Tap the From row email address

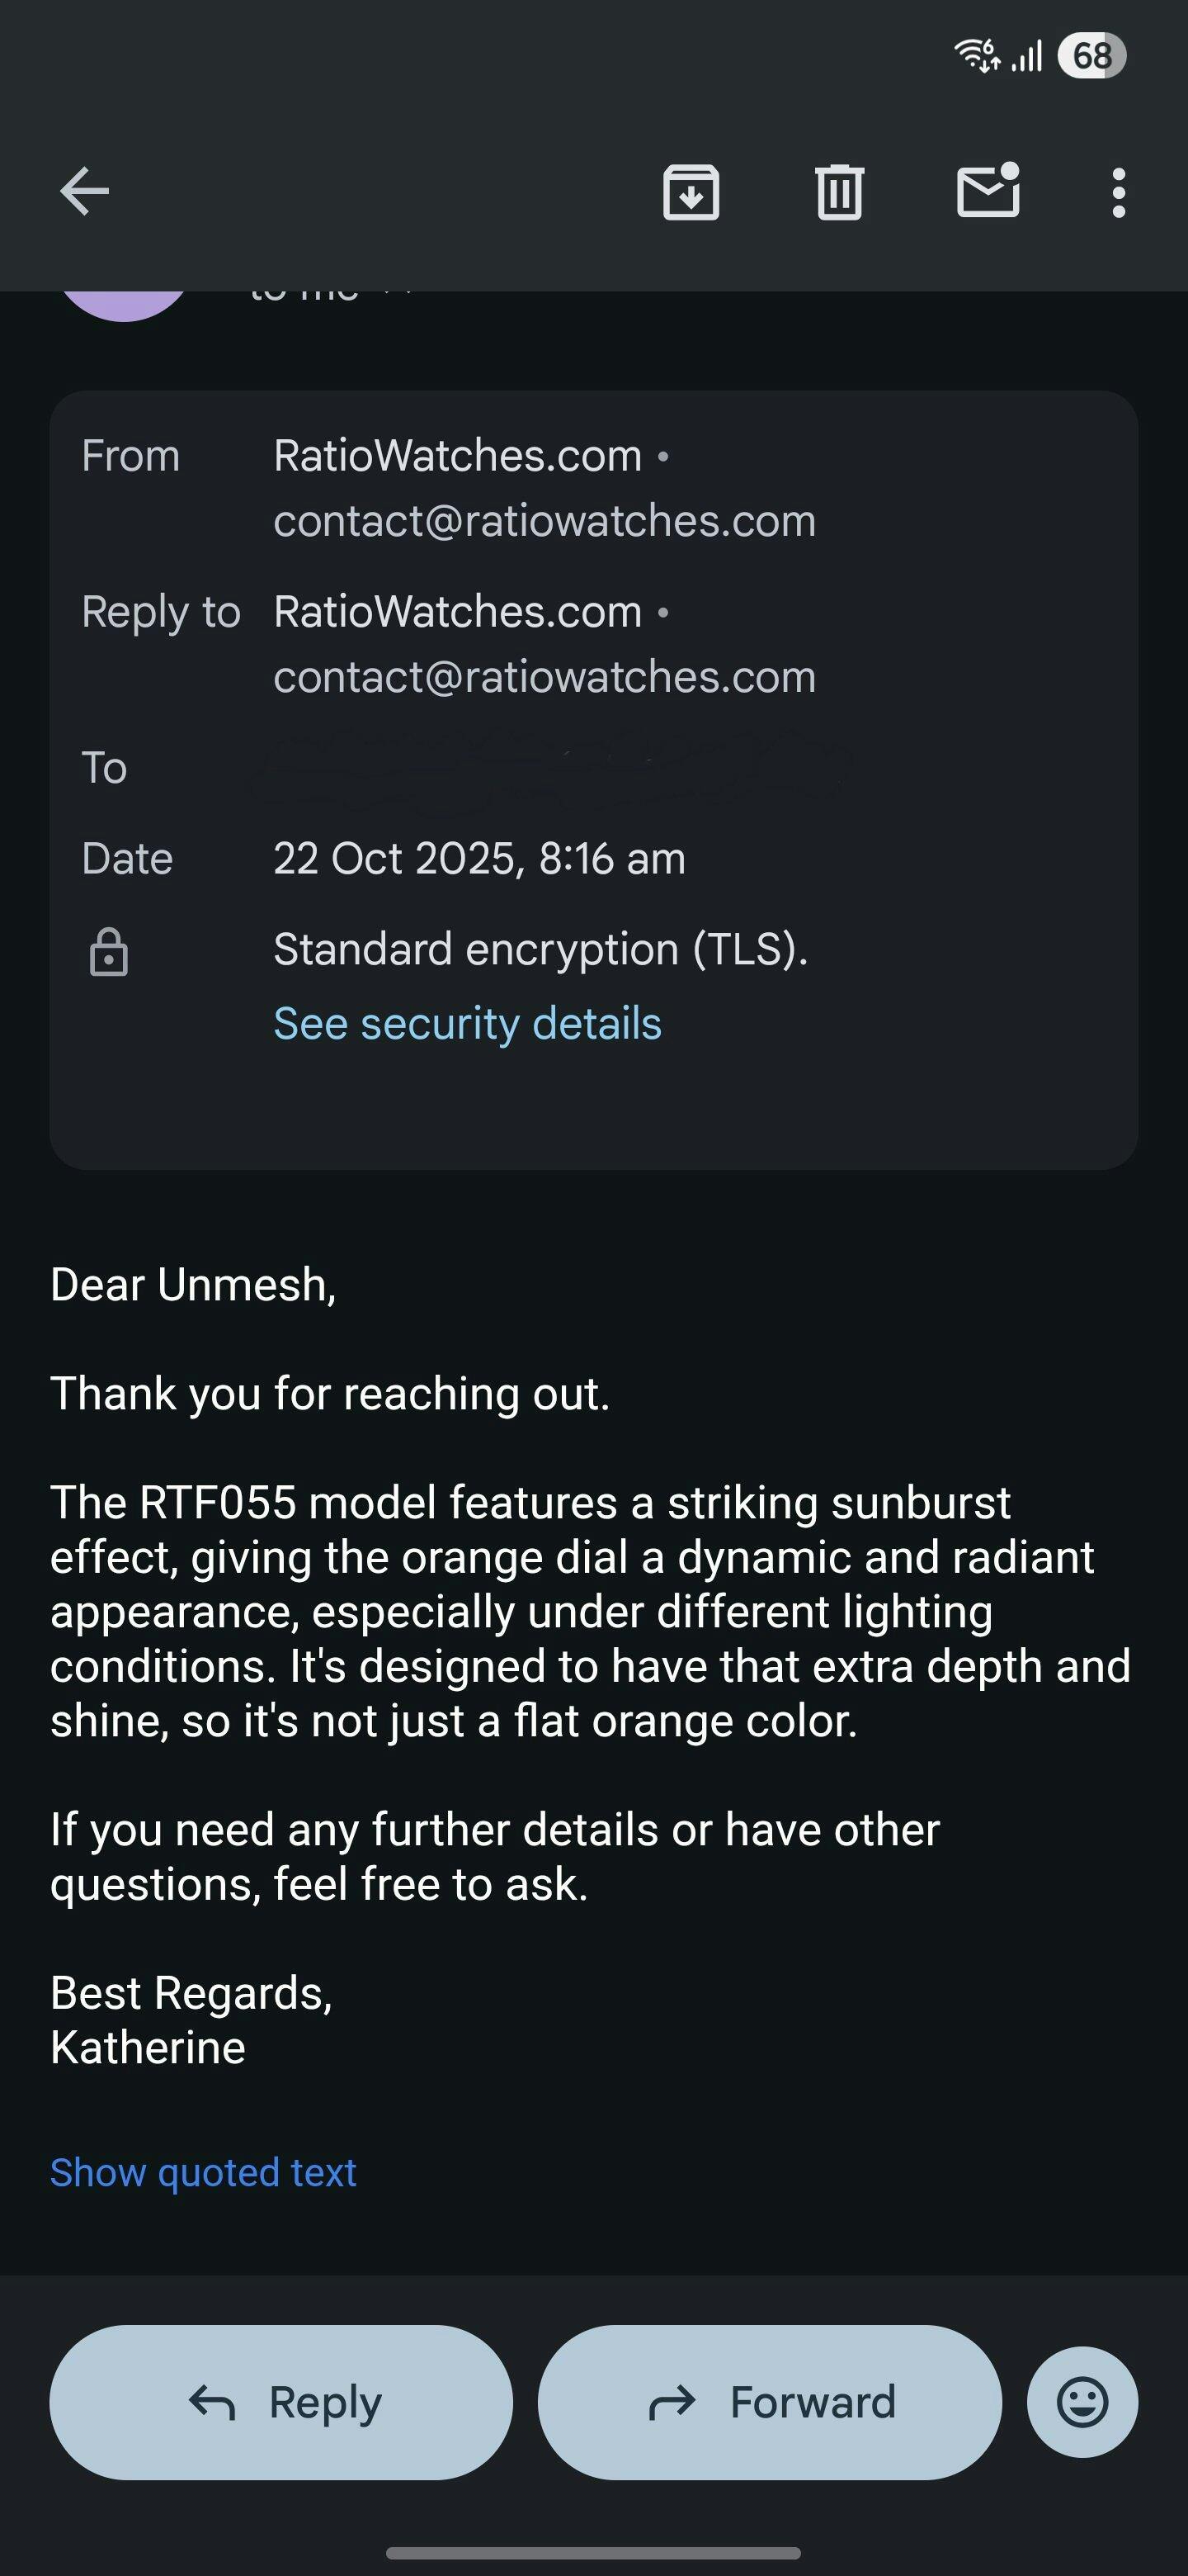coord(544,521)
